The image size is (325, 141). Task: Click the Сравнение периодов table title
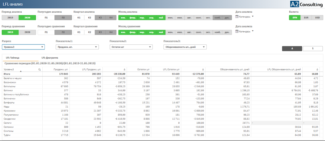click(x=50, y=63)
